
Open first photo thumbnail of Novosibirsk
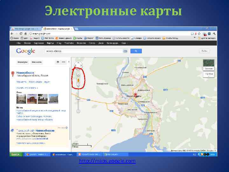(21, 99)
